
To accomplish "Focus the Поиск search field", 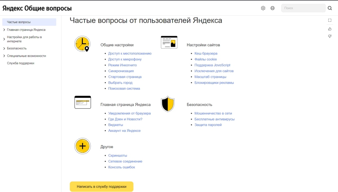I will 303,8.
